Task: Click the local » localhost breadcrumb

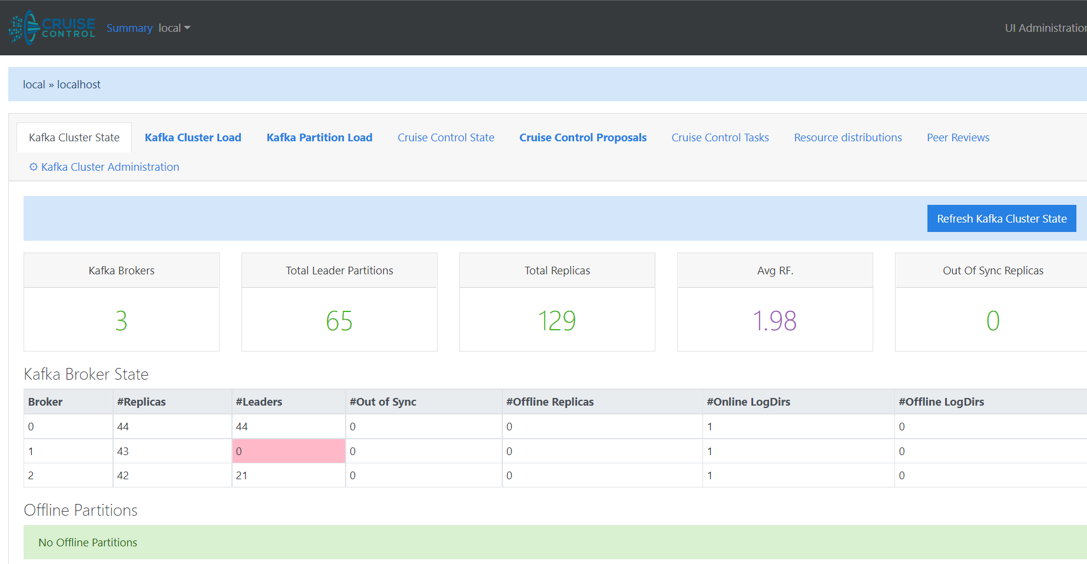Action: coord(62,84)
